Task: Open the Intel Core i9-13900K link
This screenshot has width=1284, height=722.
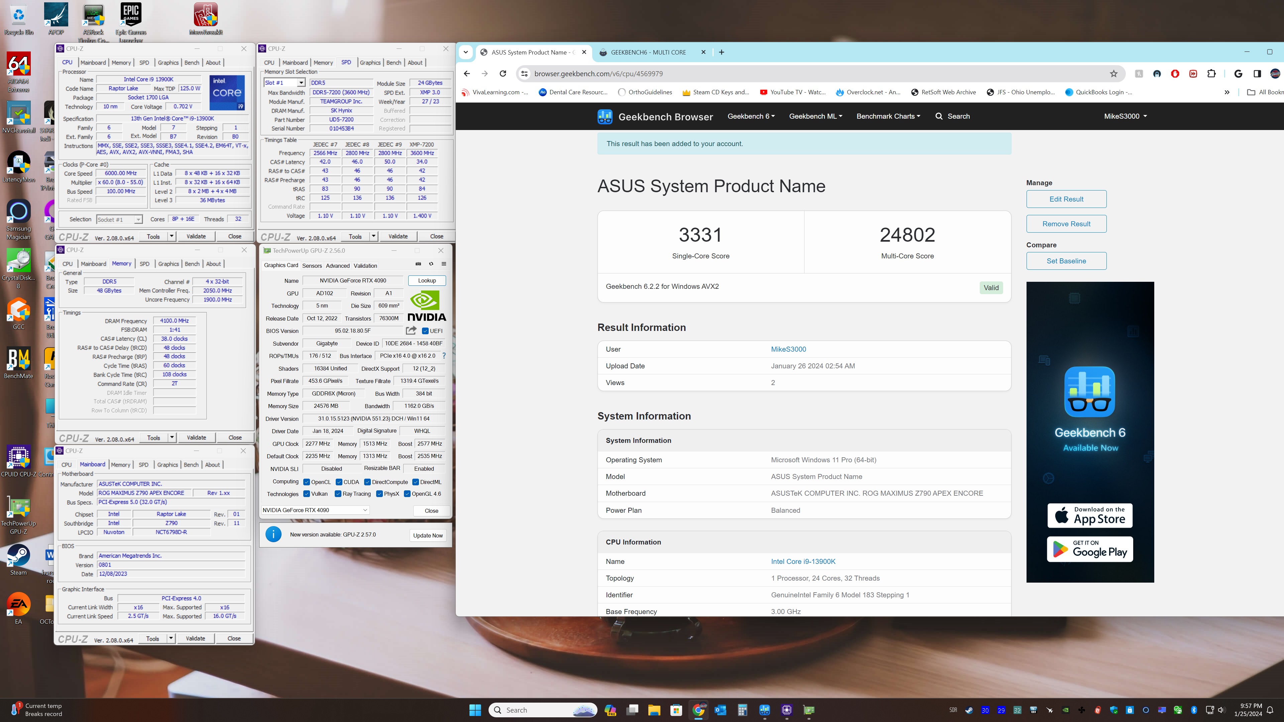Action: 803,562
